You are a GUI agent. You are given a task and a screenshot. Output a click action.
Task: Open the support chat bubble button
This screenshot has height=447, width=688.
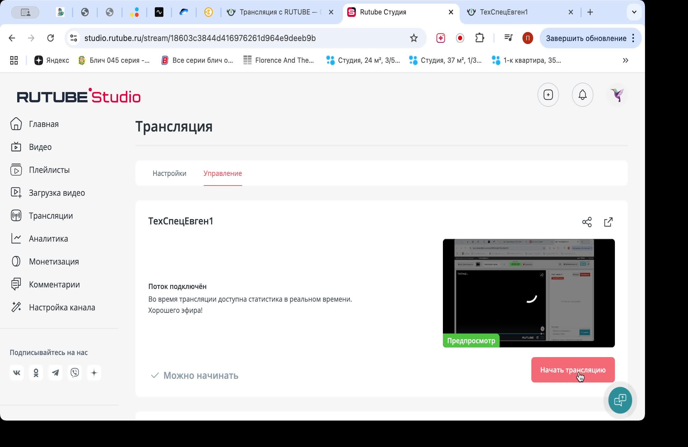620,400
